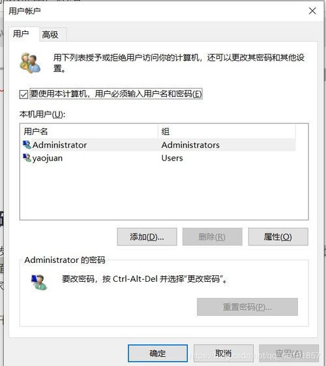Click the 应用(A) button
The height and width of the screenshot is (366, 326).
[289, 353]
